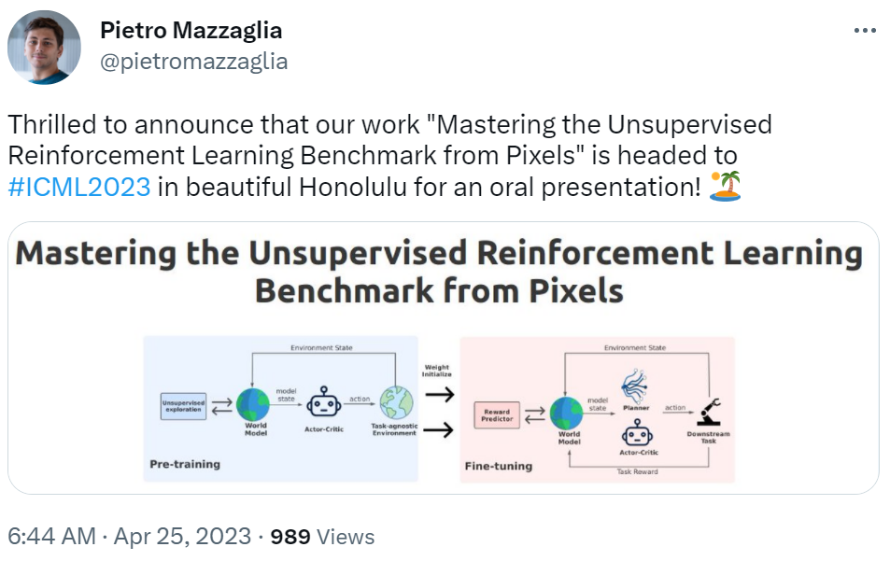Click the Fine-tuning label in the diagram
The image size is (890, 561).
point(499,466)
